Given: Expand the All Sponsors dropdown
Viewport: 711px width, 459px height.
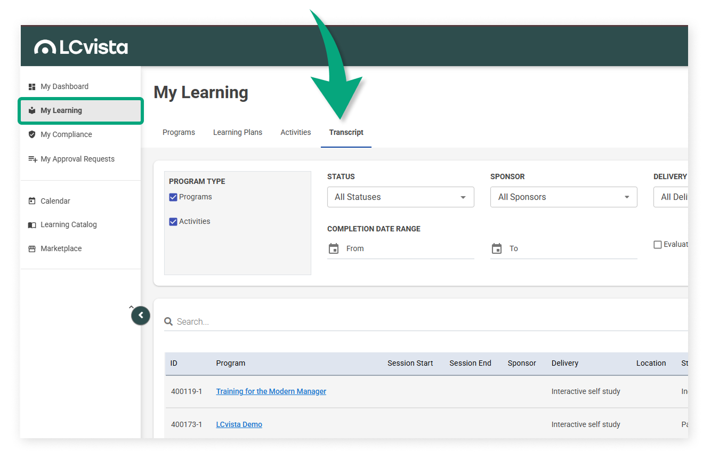Looking at the screenshot, I should [563, 197].
